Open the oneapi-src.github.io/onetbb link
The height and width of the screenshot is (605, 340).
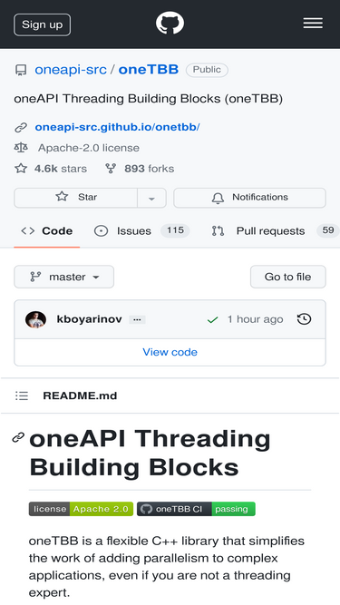pos(117,127)
